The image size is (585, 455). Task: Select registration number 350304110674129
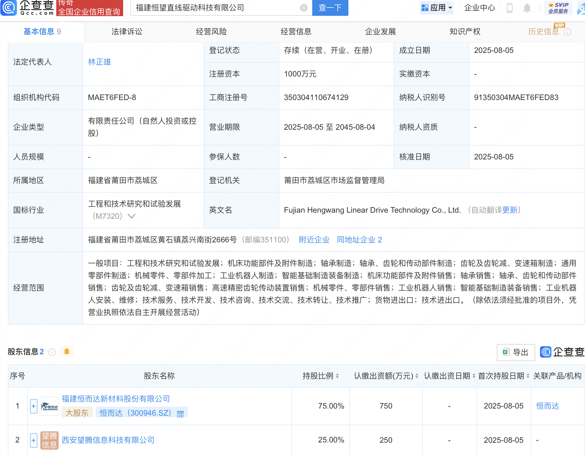[x=316, y=97]
